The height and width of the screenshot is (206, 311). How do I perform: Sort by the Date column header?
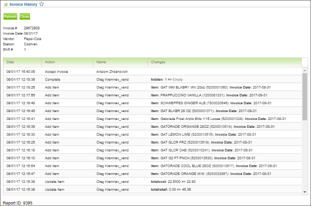click(22, 62)
